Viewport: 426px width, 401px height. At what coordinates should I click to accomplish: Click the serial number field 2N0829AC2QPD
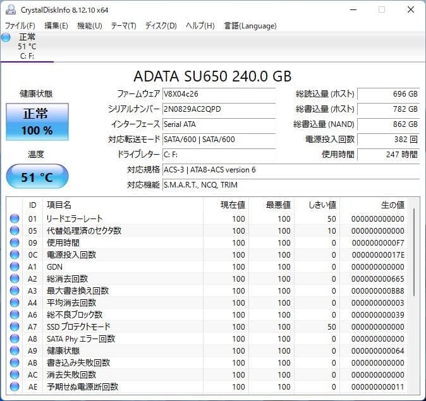click(219, 109)
